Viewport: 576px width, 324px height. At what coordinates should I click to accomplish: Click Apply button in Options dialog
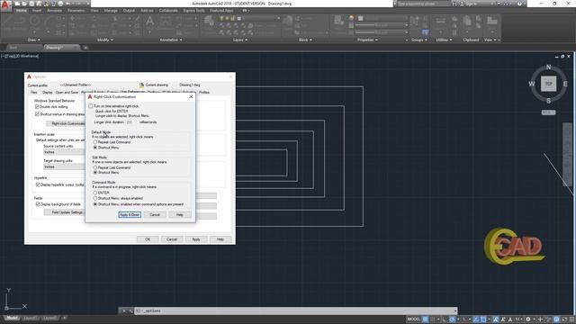pos(196,239)
